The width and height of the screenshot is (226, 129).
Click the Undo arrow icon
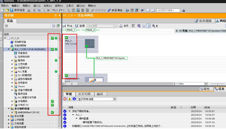tap(54, 10)
